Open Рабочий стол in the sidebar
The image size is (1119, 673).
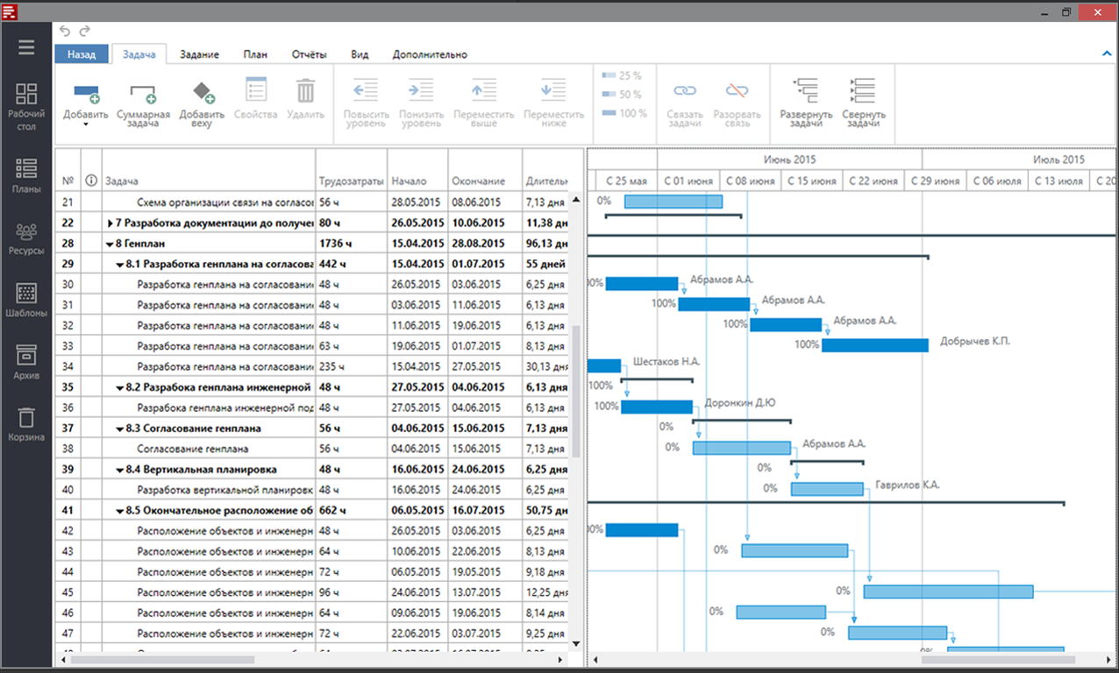click(26, 106)
